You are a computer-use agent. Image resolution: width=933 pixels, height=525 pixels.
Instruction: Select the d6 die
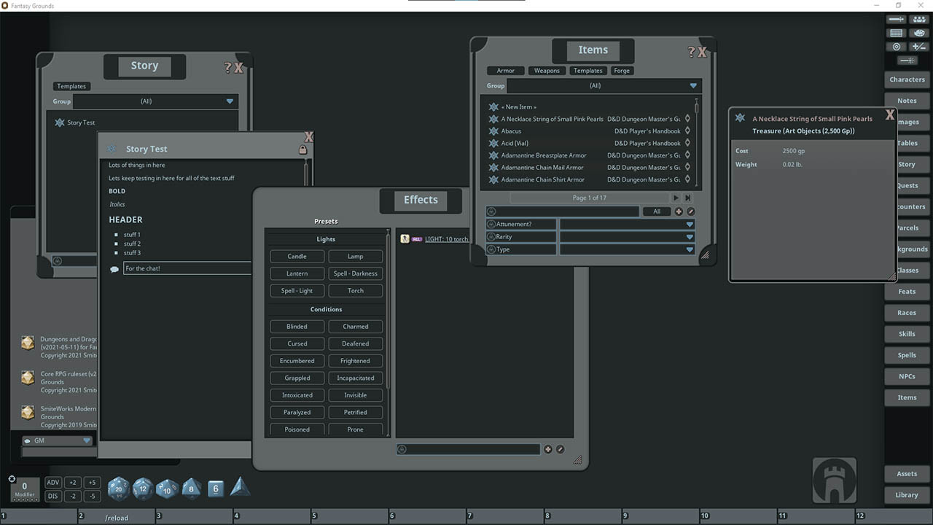click(215, 488)
